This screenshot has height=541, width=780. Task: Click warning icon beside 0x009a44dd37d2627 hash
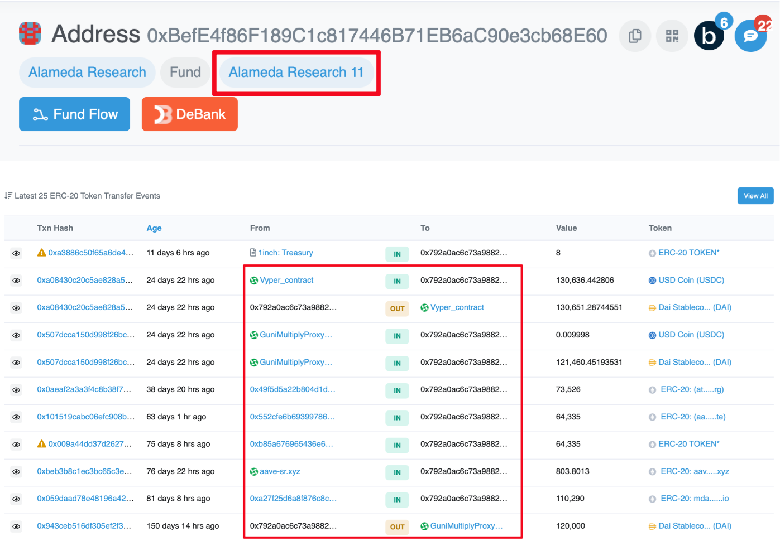coord(41,444)
